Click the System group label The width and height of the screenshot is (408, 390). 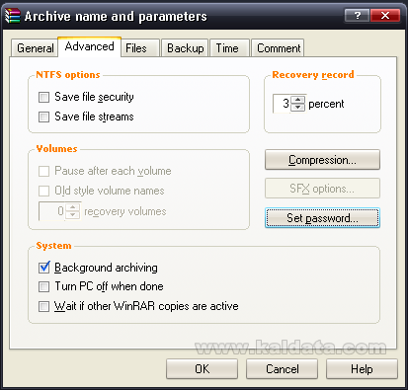pos(53,246)
